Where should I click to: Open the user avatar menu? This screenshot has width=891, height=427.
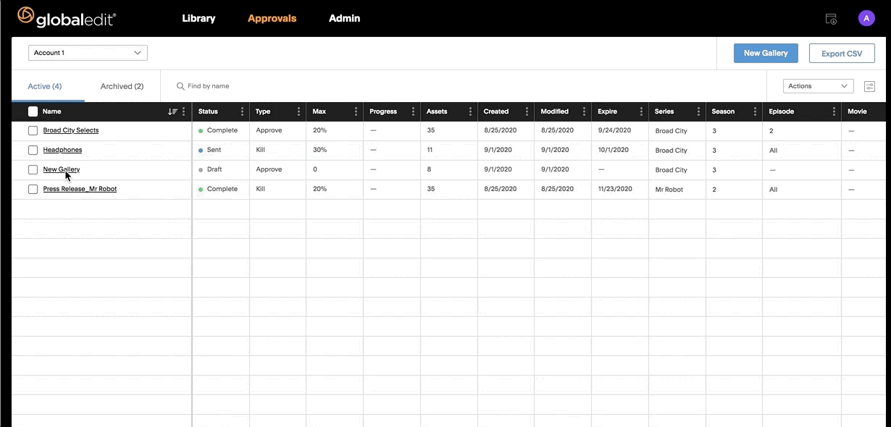tap(866, 19)
